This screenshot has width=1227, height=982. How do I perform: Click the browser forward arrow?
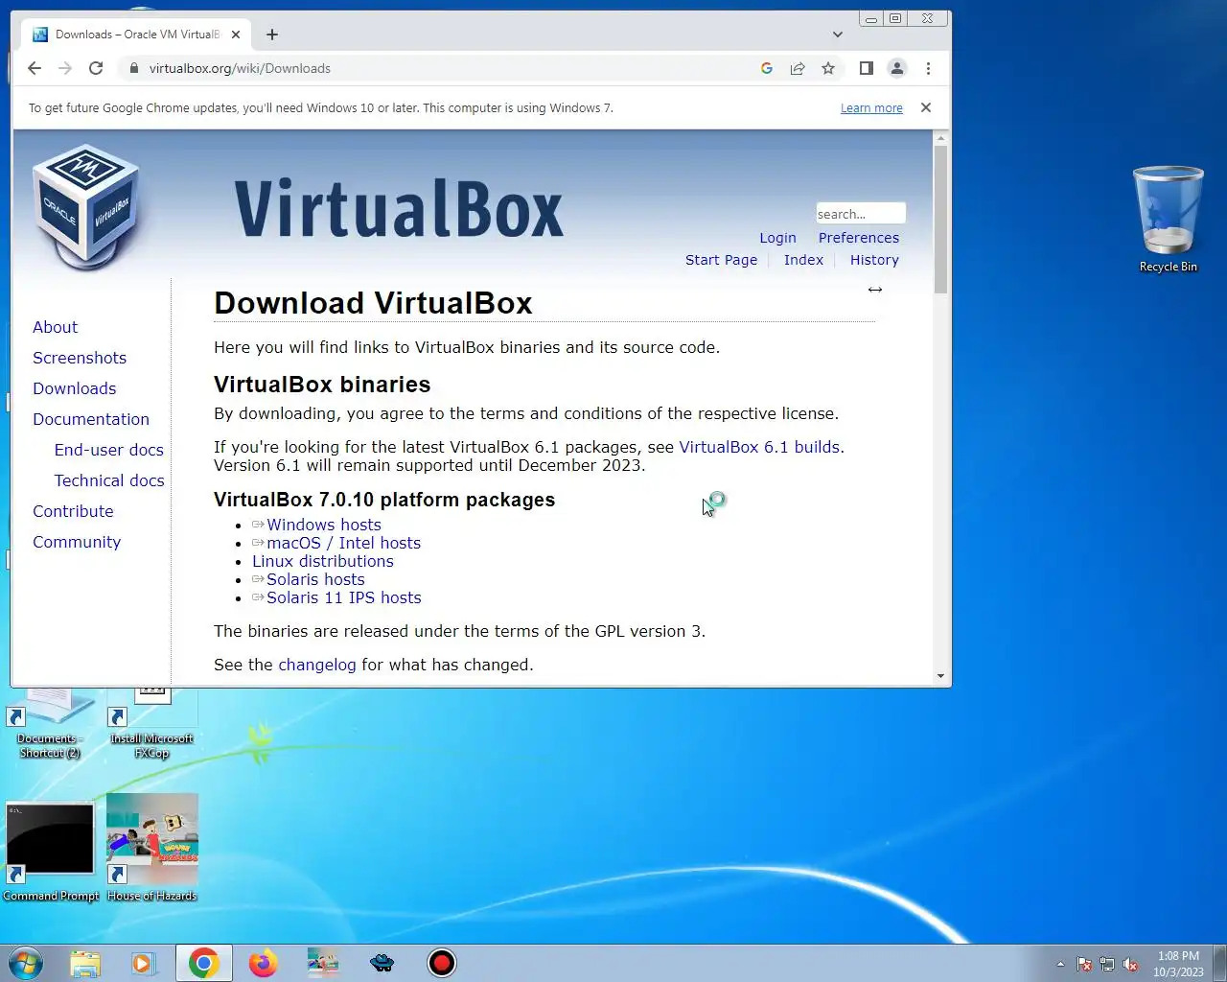65,68
